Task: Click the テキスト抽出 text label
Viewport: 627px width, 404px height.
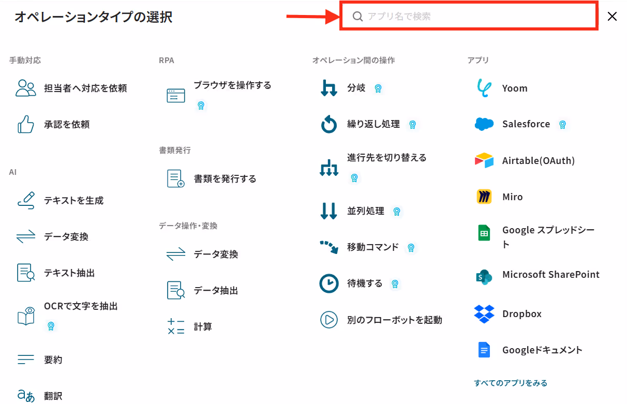Action: coord(69,273)
